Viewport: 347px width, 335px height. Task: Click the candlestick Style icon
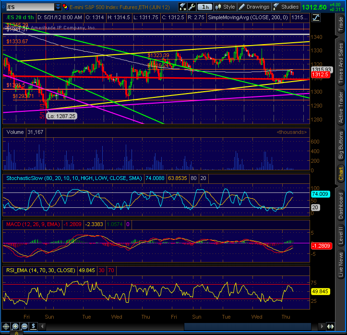tap(218, 7)
